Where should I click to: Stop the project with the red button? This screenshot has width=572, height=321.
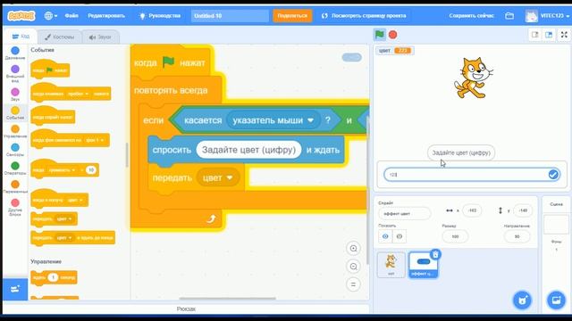click(393, 35)
